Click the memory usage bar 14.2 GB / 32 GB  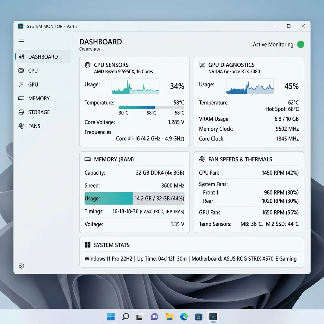(134, 198)
